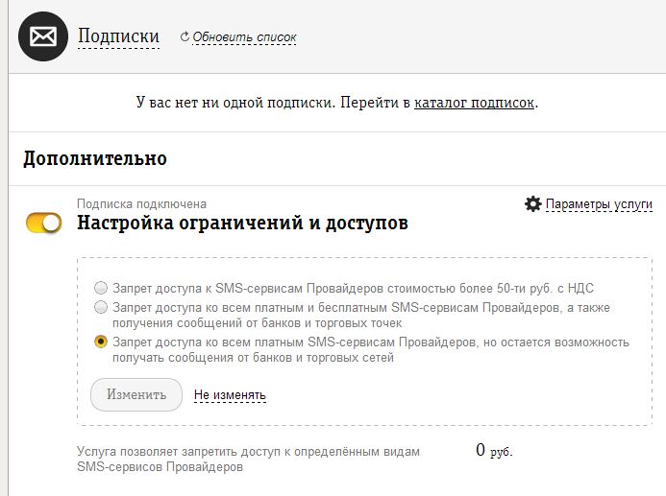666x496 pixels.
Task: Click "Не изменять" to cancel changes
Action: pyautogui.click(x=230, y=394)
